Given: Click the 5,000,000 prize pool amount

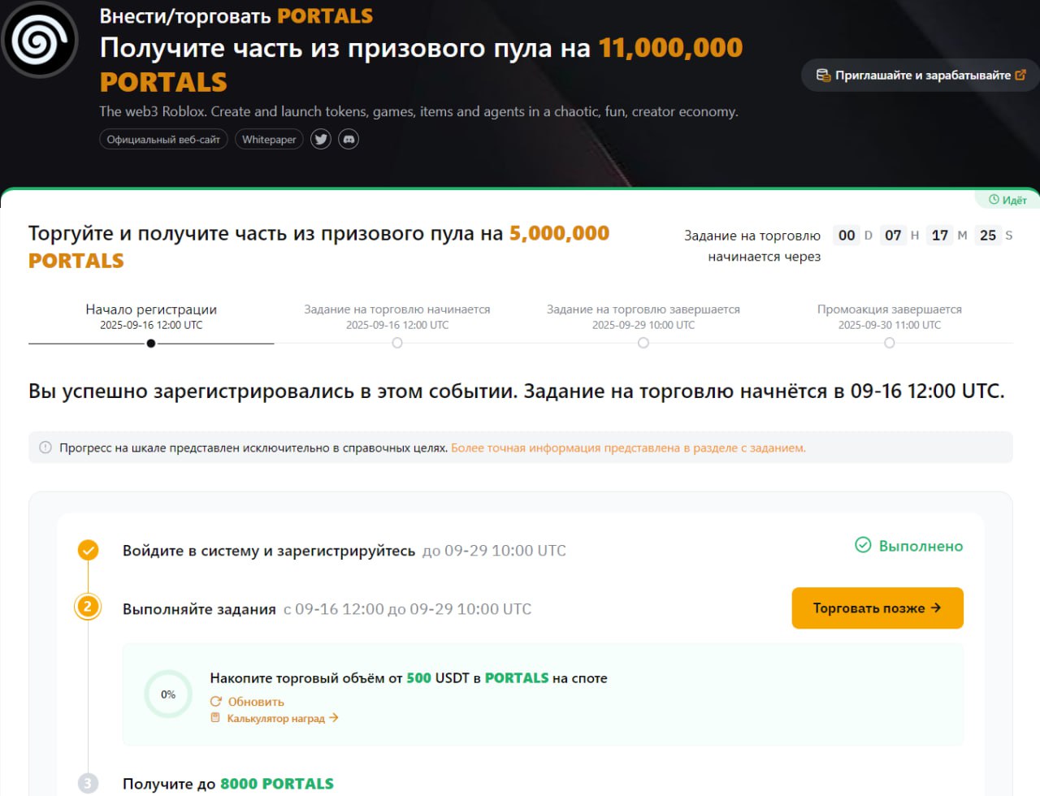Looking at the screenshot, I should [559, 234].
